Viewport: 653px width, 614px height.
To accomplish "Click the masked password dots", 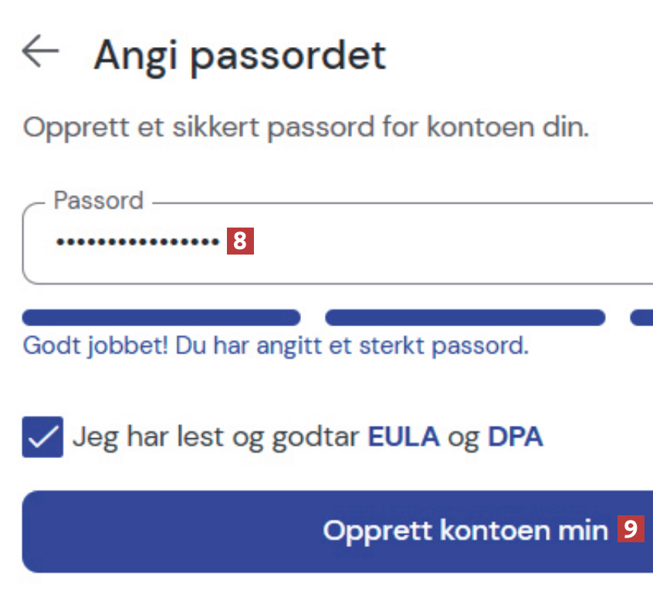I will pyautogui.click(x=138, y=243).
